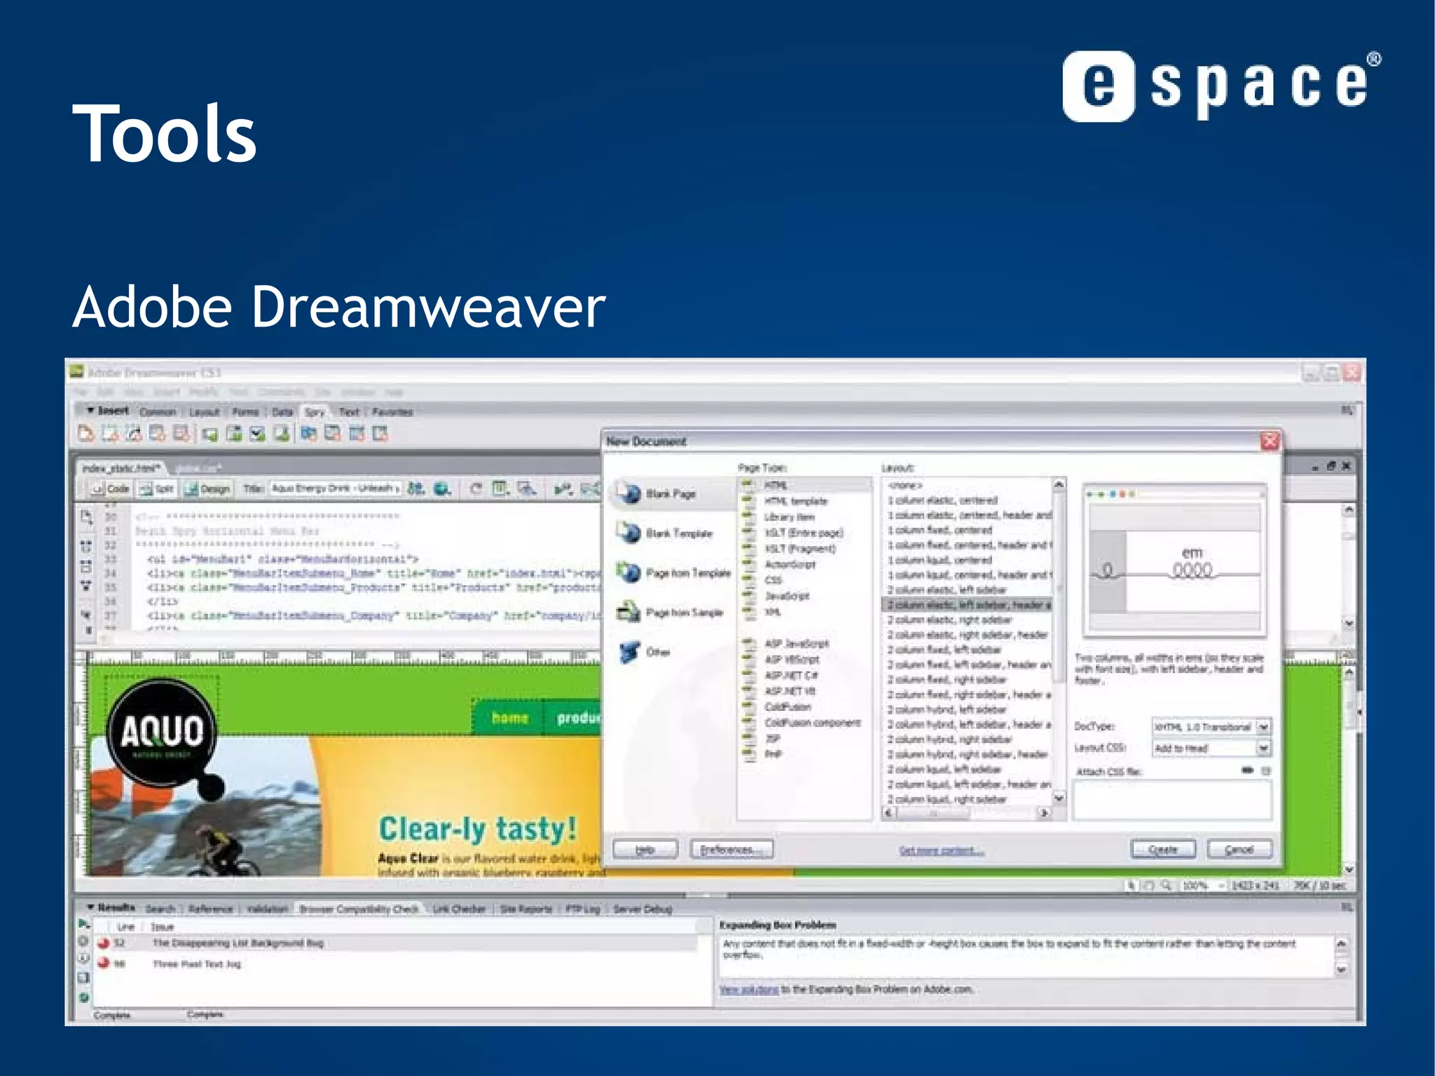Select Blank Page category icon
Screen dimensions: 1435x1076
[x=630, y=493]
